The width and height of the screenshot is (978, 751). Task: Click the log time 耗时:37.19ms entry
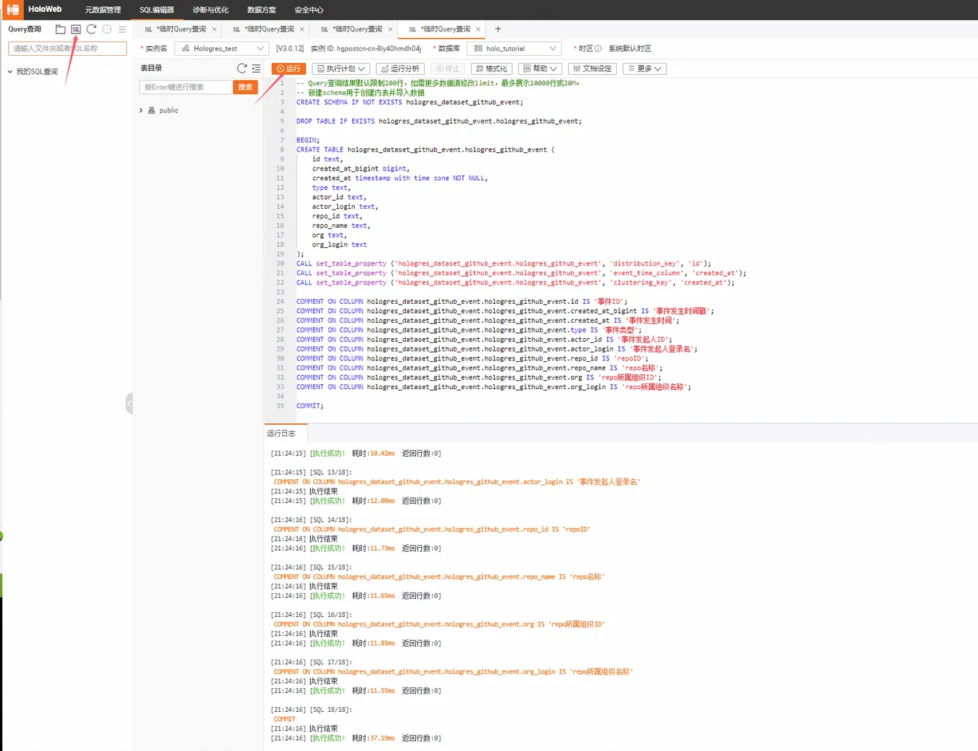[x=373, y=738]
